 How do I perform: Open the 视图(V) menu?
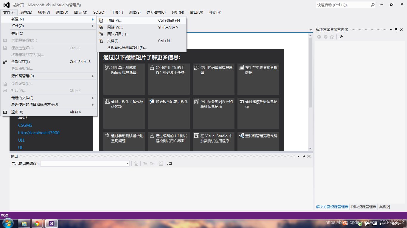44,12
